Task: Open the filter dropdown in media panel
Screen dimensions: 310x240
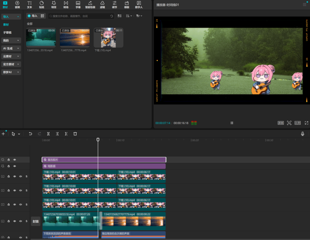Action: tap(139, 16)
